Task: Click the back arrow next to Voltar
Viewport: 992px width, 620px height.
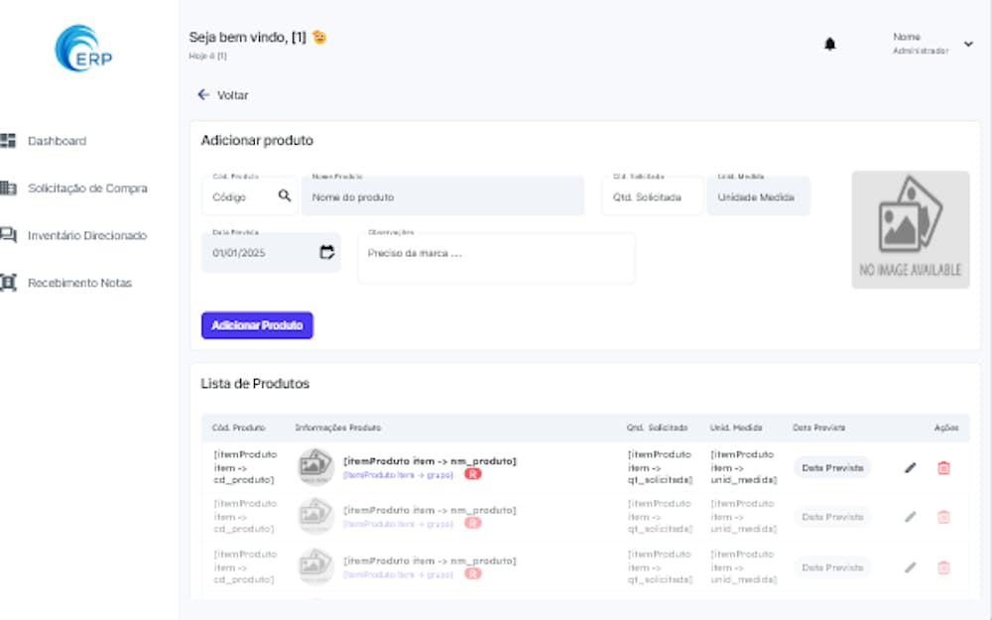Action: (203, 95)
